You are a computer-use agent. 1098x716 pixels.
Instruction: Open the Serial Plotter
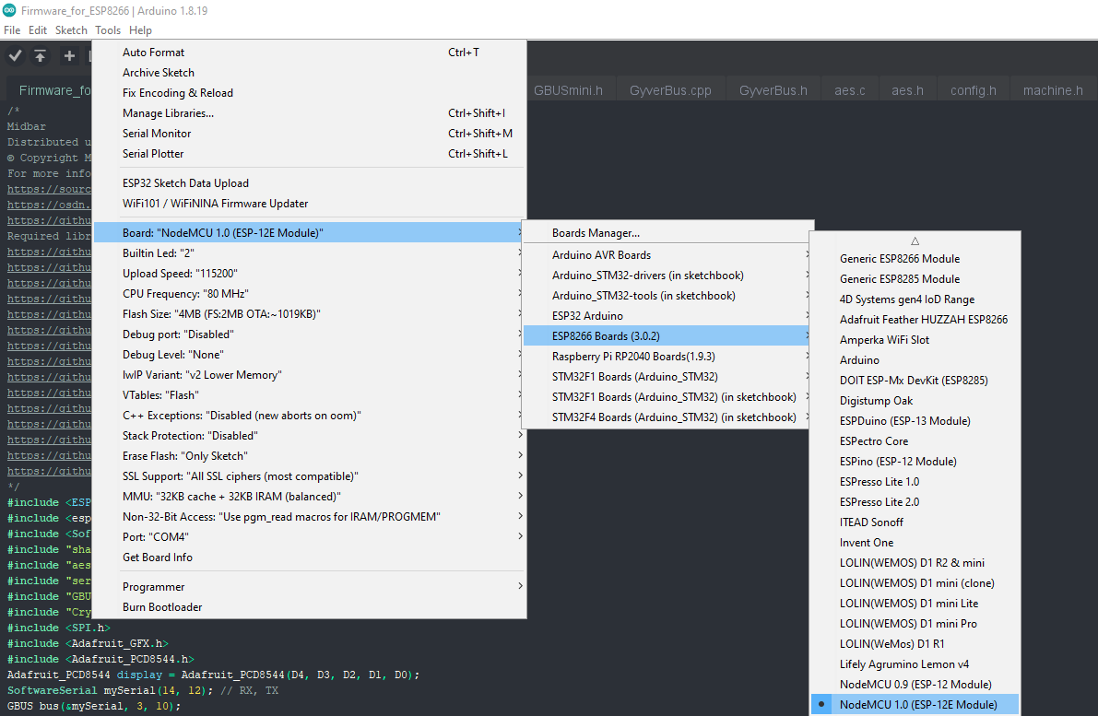click(x=310, y=154)
